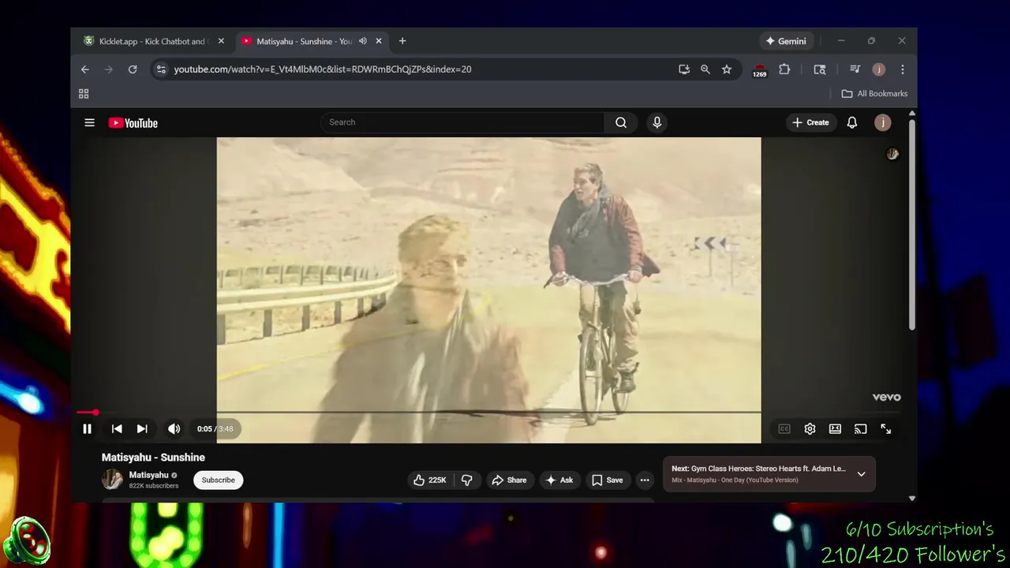Like the video with 225K likes
The width and height of the screenshot is (1010, 568).
coord(430,480)
